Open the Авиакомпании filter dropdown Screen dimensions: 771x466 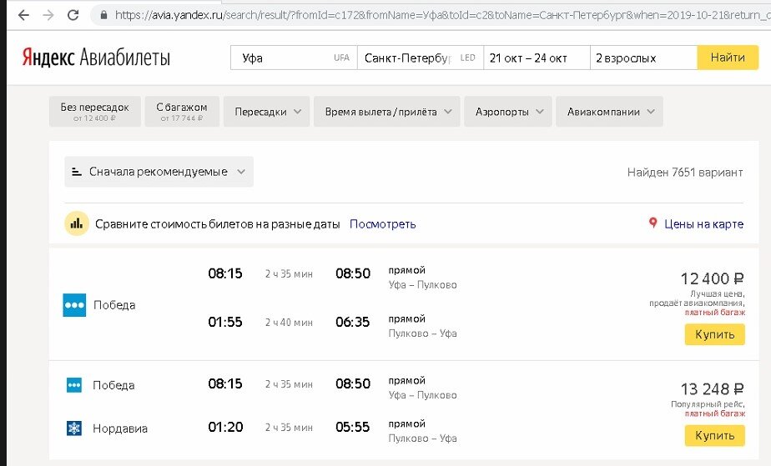pyautogui.click(x=610, y=112)
